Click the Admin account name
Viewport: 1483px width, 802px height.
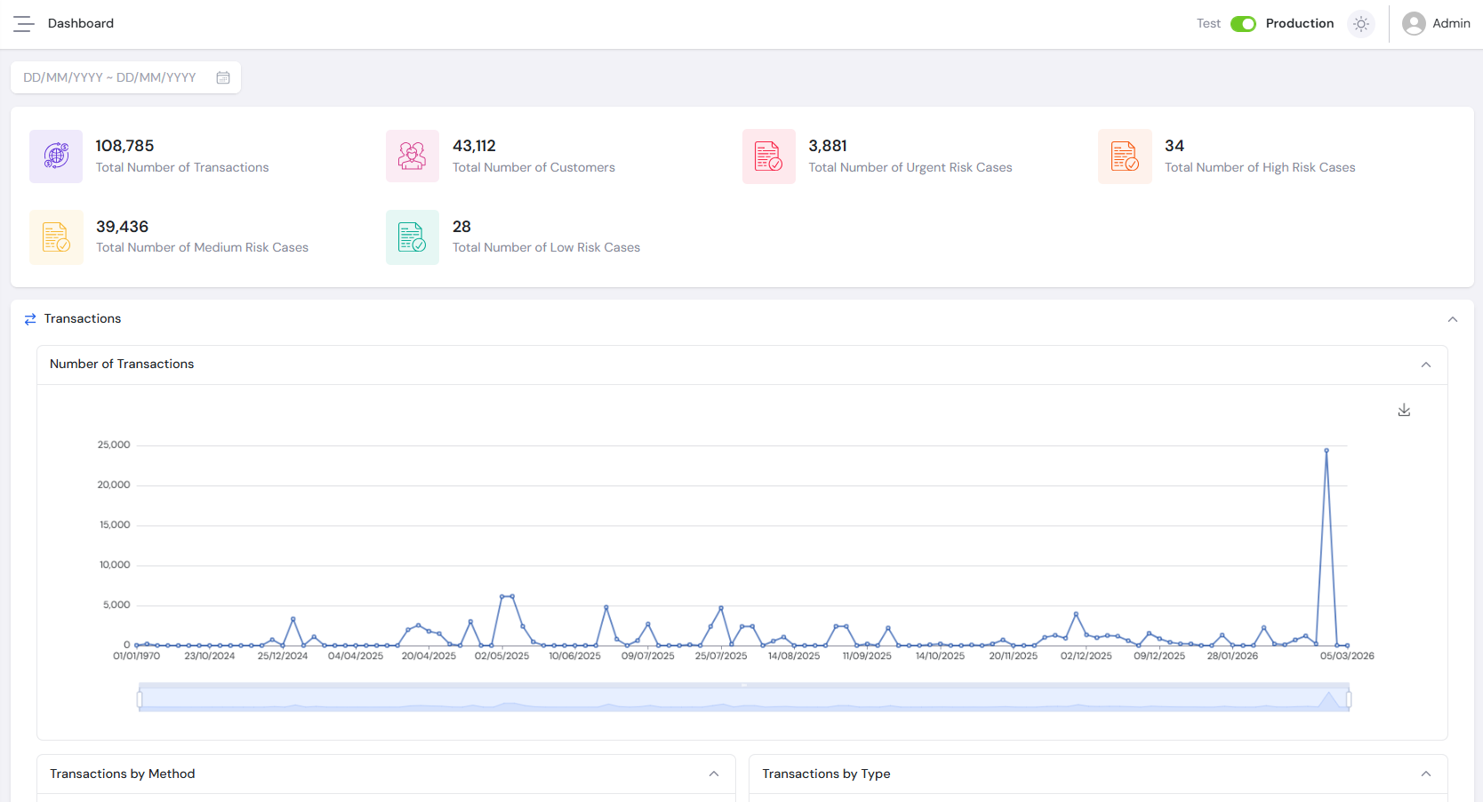(x=1451, y=23)
